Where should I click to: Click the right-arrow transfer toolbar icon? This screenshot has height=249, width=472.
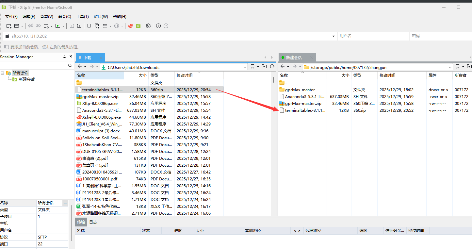coord(79,26)
